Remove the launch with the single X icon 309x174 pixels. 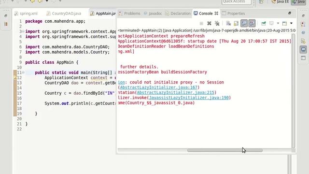[x=209, y=24]
